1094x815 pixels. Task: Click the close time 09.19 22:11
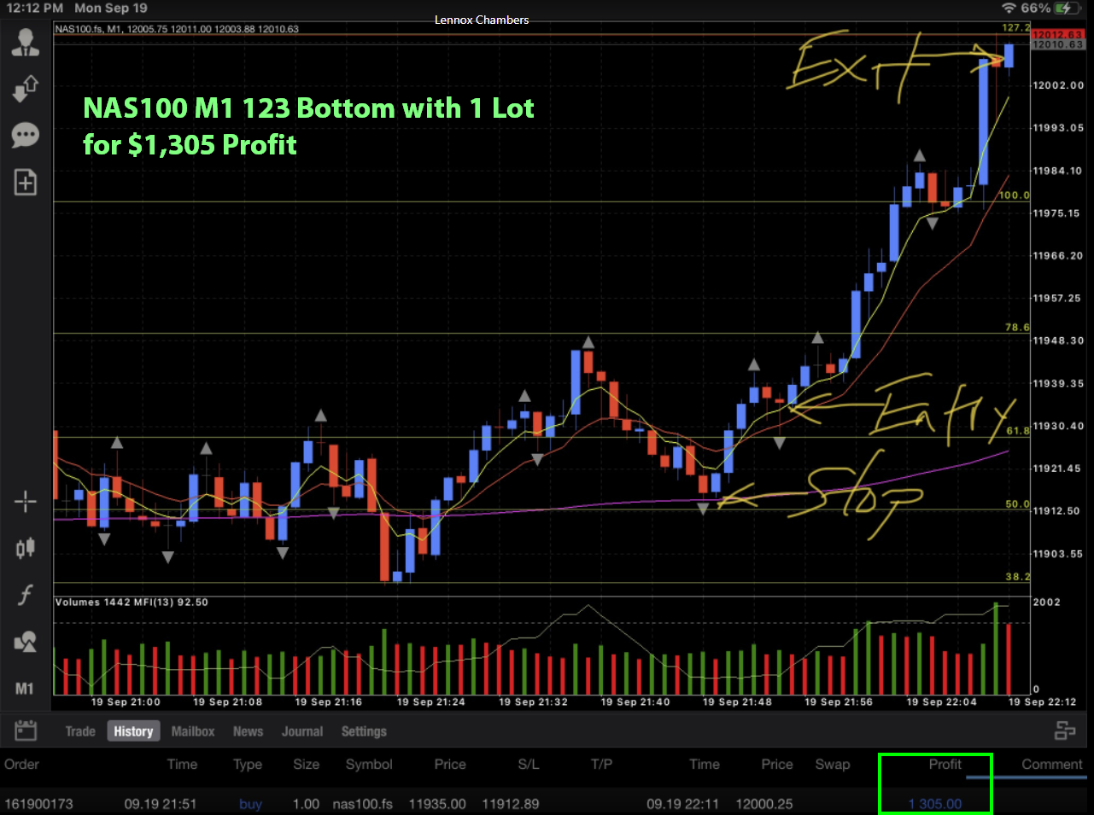coord(683,804)
